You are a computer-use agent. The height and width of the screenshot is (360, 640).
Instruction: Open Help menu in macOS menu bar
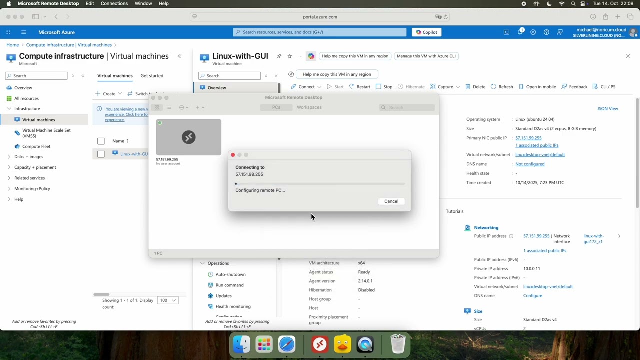[x=164, y=3]
